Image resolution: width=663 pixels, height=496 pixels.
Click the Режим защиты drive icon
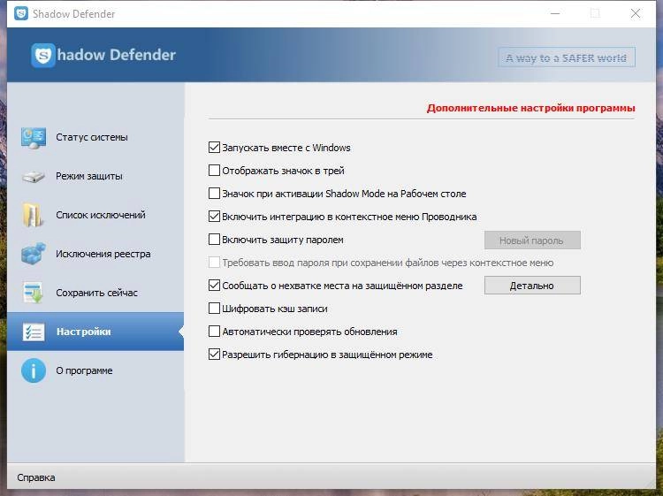point(34,176)
